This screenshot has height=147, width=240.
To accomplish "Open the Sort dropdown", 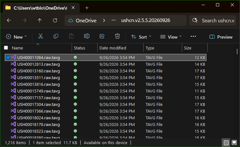I will [141, 37].
